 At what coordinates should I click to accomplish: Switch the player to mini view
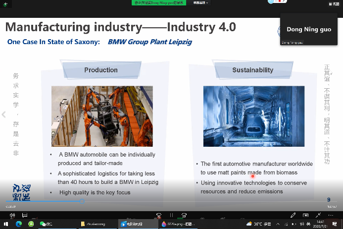305,215
